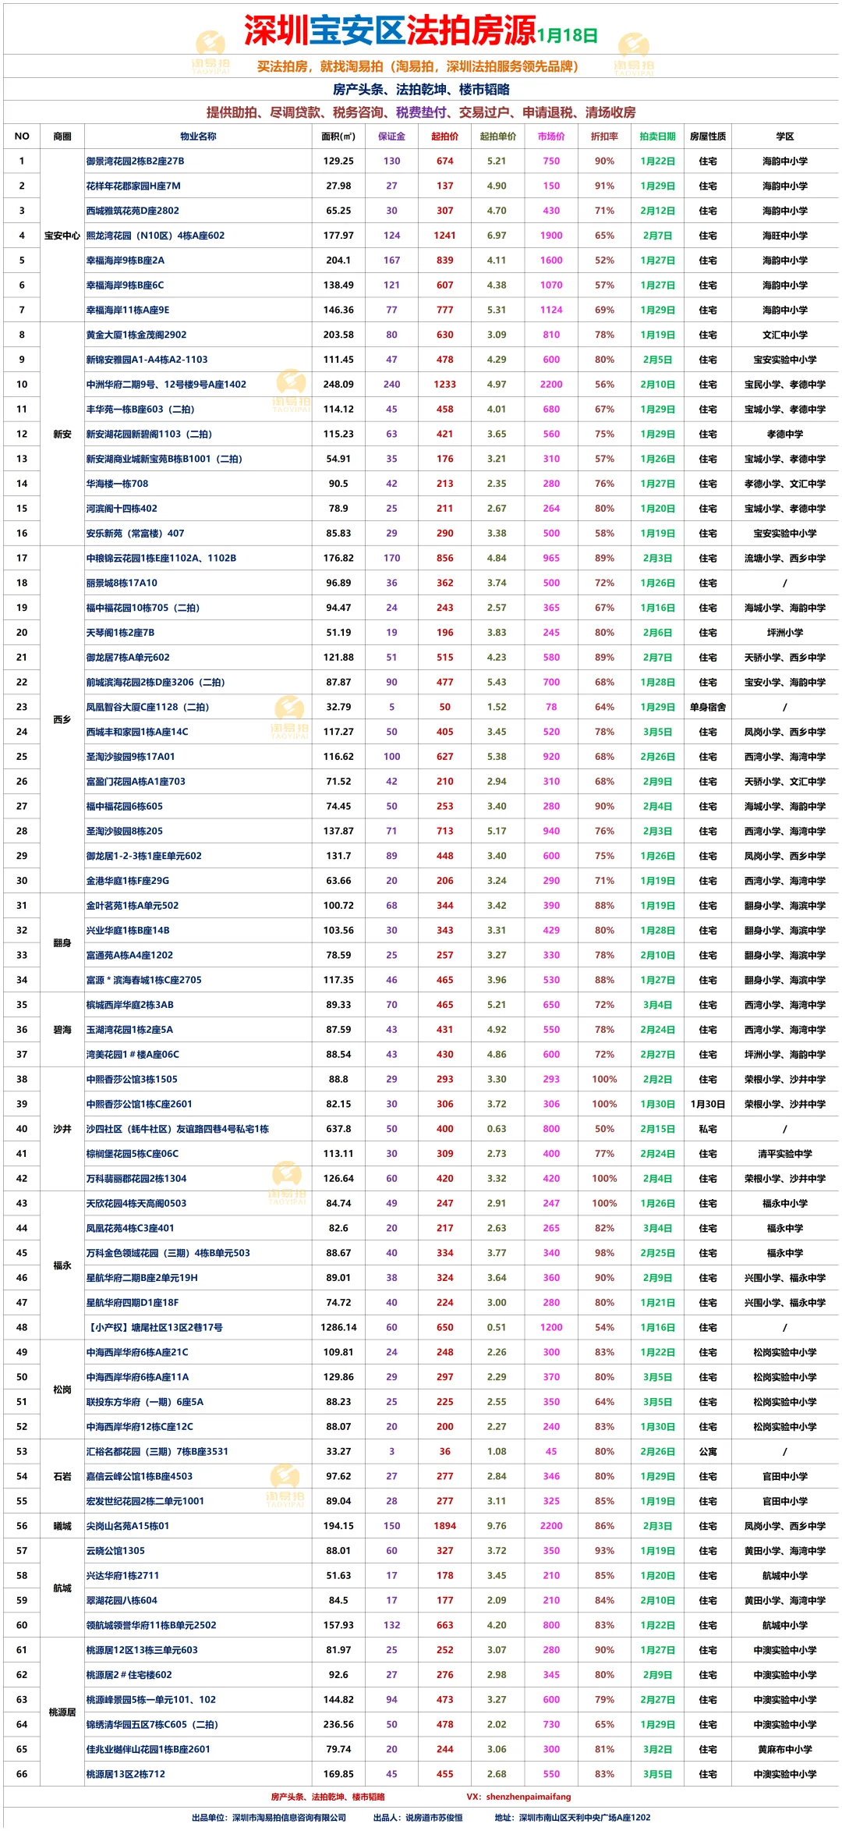
Task: Click area value 1286.14
Action: 338,1328
